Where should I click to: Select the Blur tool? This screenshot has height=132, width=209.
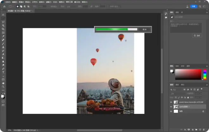3,61
